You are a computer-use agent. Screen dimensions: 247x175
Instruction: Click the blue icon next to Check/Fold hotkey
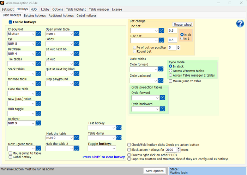click(38, 34)
